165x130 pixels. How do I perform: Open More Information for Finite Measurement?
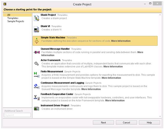111,78
